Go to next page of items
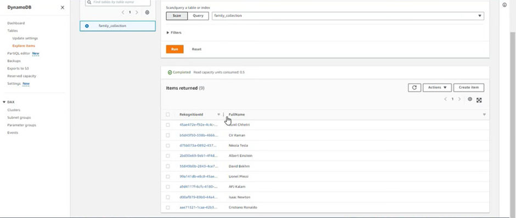516x218 pixels. click(x=459, y=99)
